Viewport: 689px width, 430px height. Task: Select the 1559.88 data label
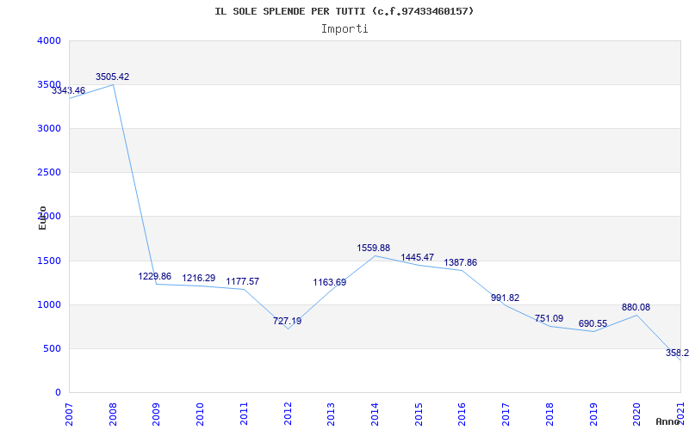click(x=374, y=249)
